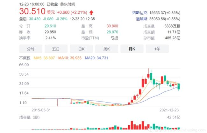Click the 最低 value 28.970
The height and width of the screenshot is (133, 207).
tap(112, 32)
